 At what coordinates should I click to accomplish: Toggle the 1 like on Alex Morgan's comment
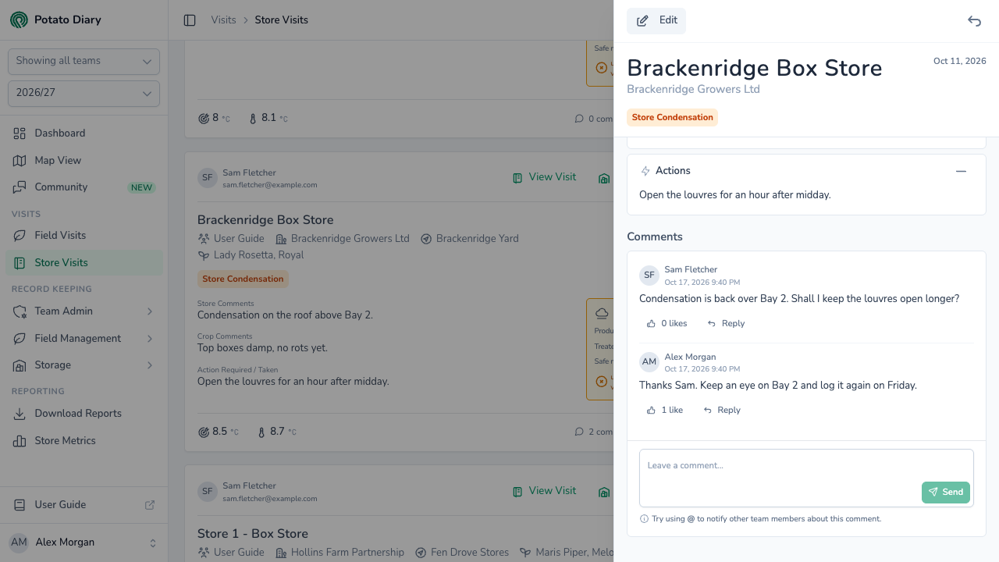click(x=664, y=410)
